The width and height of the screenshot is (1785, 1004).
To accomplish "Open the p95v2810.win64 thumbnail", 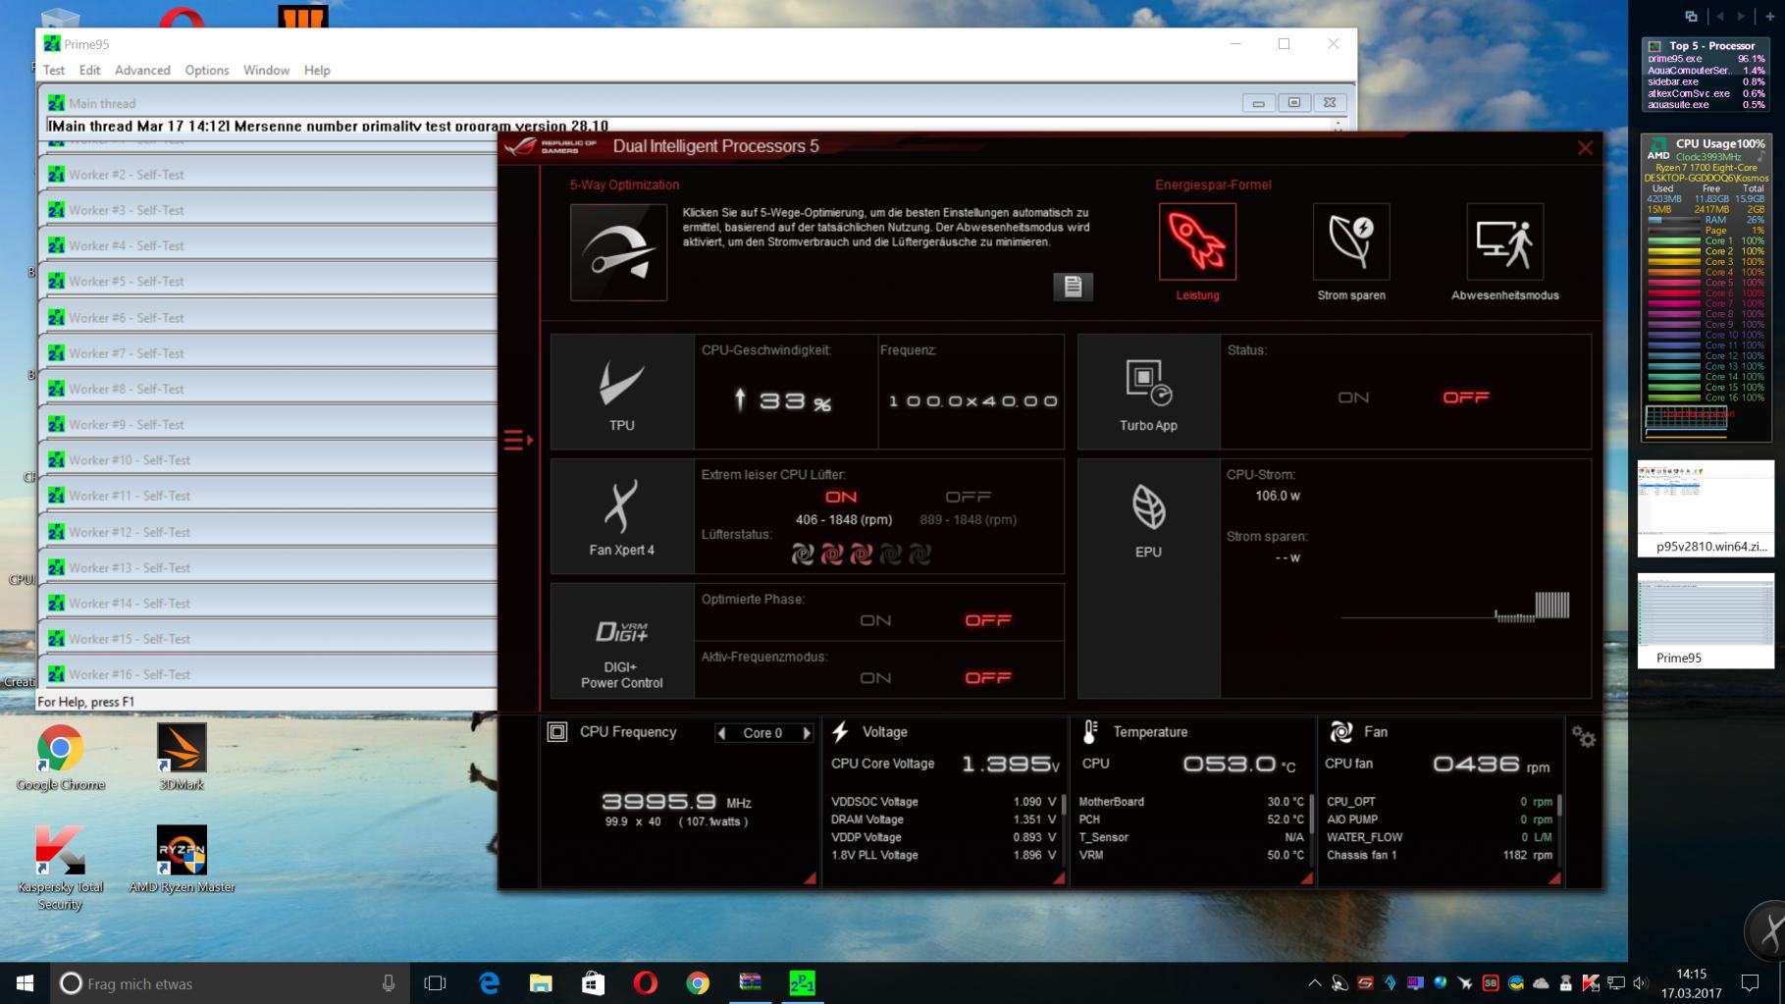I will 1706,508.
